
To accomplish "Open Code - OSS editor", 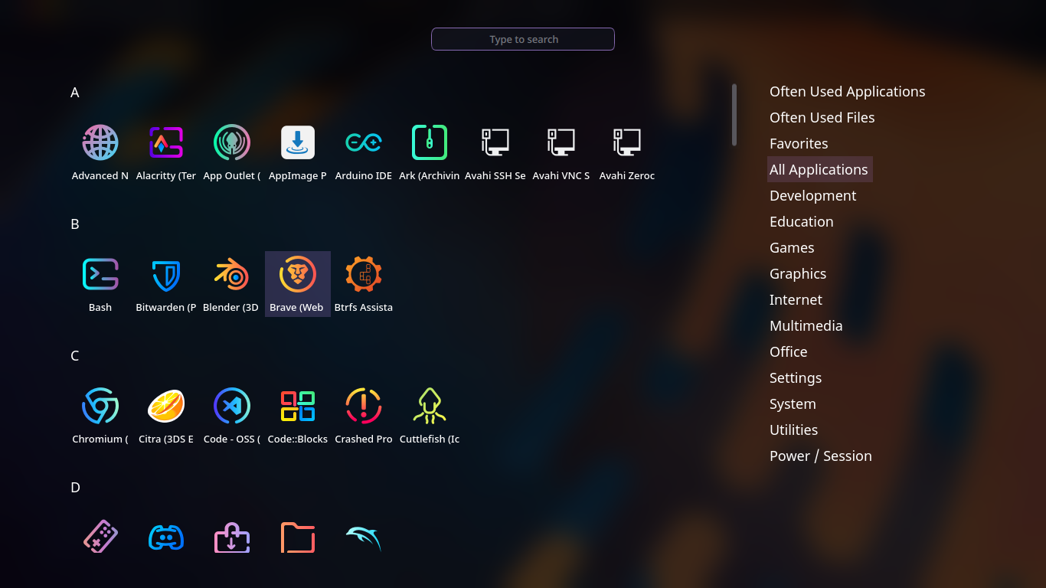I will click(231, 407).
